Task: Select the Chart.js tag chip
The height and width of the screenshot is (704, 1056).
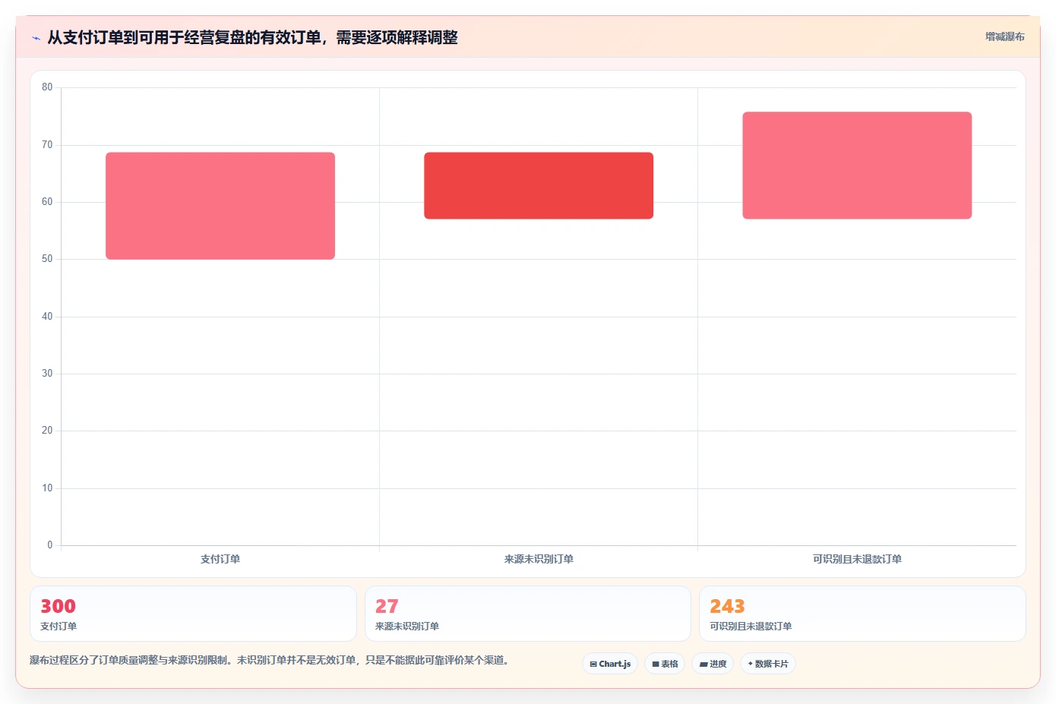Action: (610, 664)
